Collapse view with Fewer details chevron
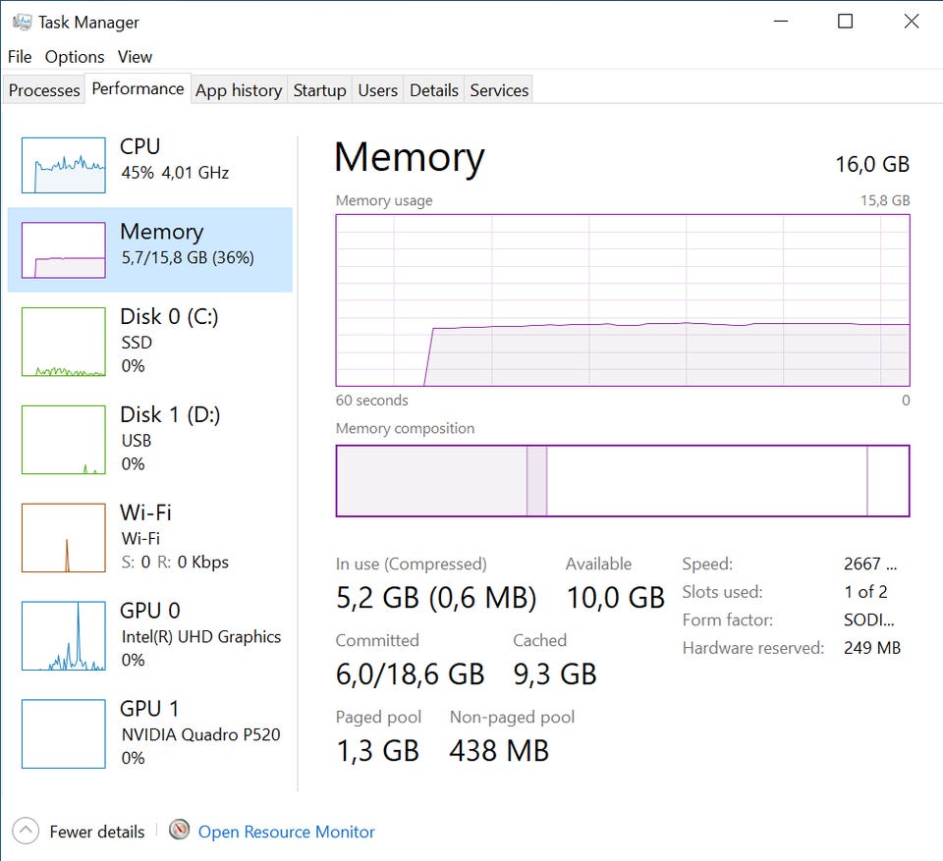 27,832
